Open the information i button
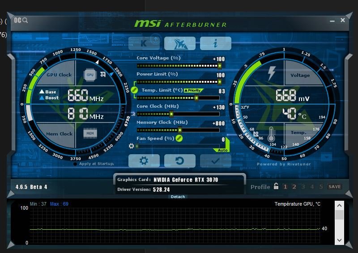 point(216,43)
